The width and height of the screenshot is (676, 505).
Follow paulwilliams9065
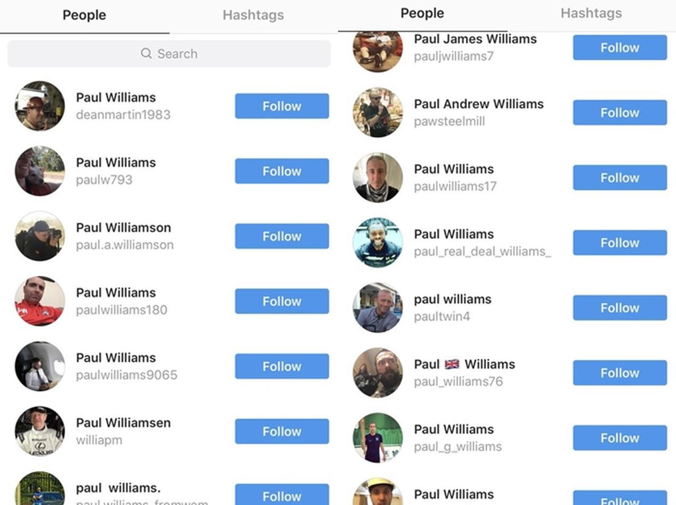(x=282, y=366)
